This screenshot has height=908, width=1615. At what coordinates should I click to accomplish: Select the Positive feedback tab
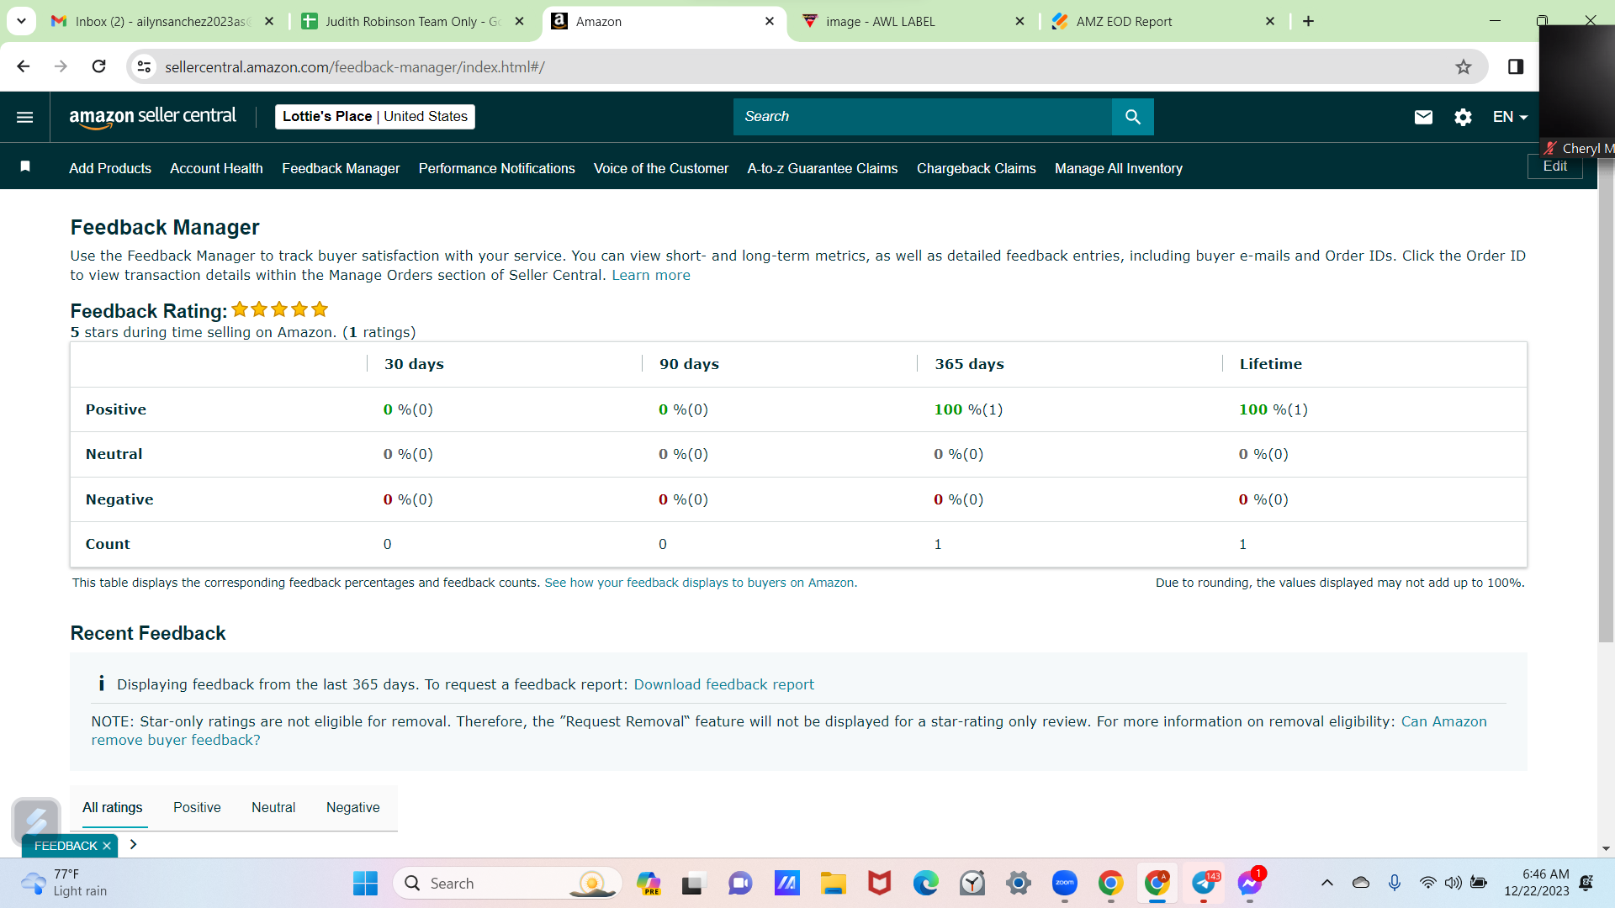tap(197, 808)
